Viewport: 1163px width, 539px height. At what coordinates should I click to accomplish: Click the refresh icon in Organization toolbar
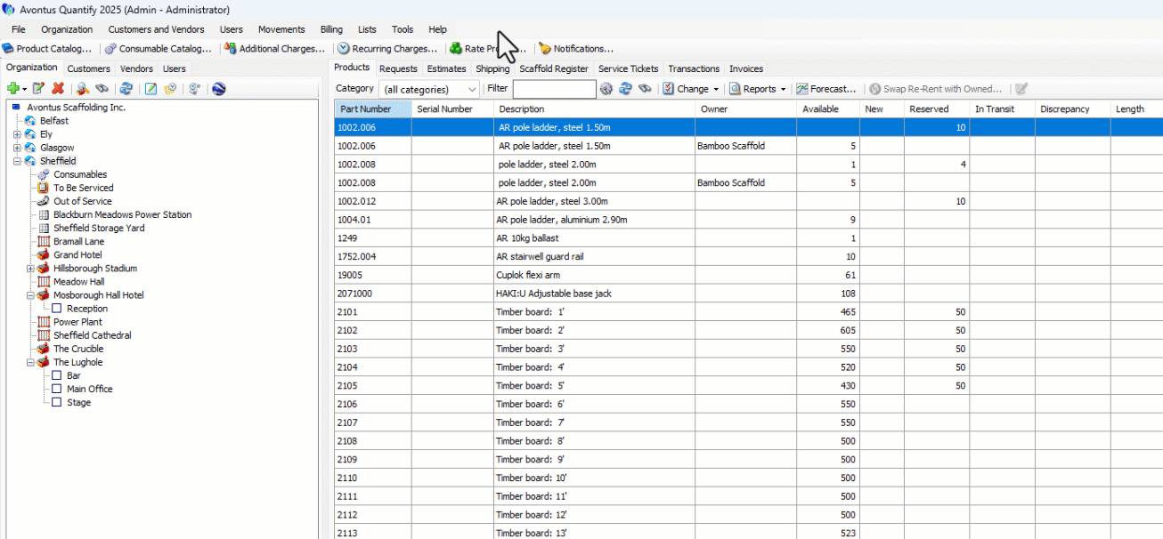[126, 88]
